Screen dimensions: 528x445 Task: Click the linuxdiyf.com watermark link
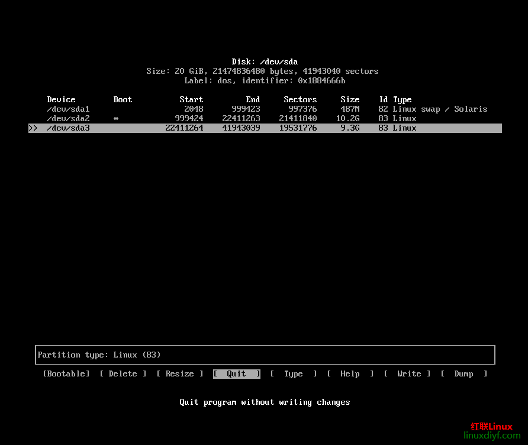(x=491, y=436)
